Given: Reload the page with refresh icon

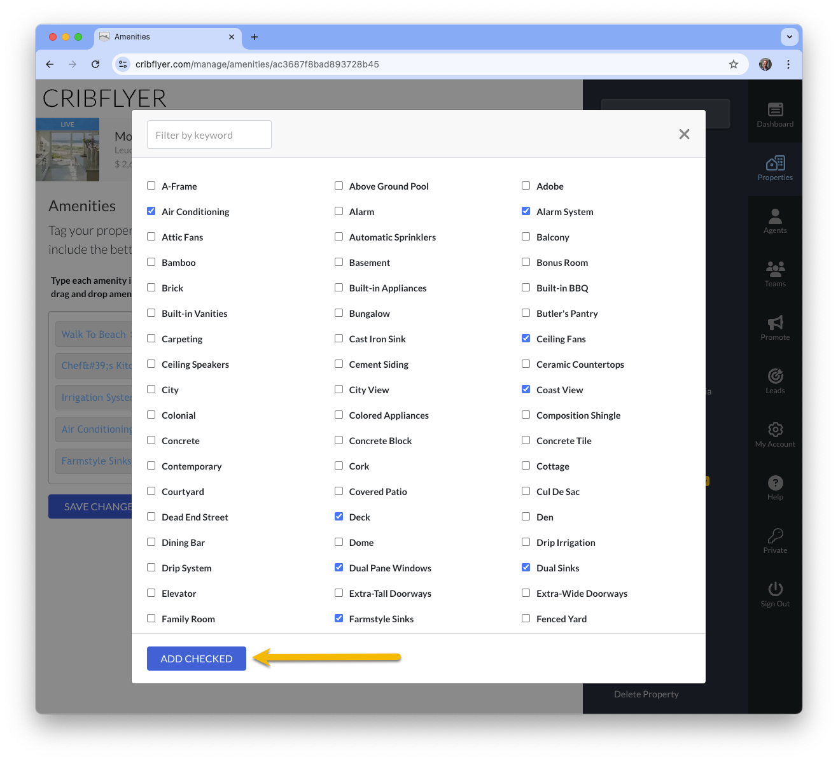Looking at the screenshot, I should [95, 64].
